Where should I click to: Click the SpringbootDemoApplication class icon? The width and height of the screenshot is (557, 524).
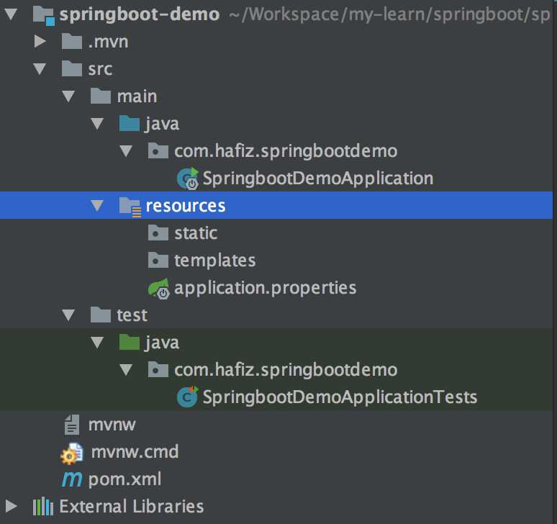point(189,179)
